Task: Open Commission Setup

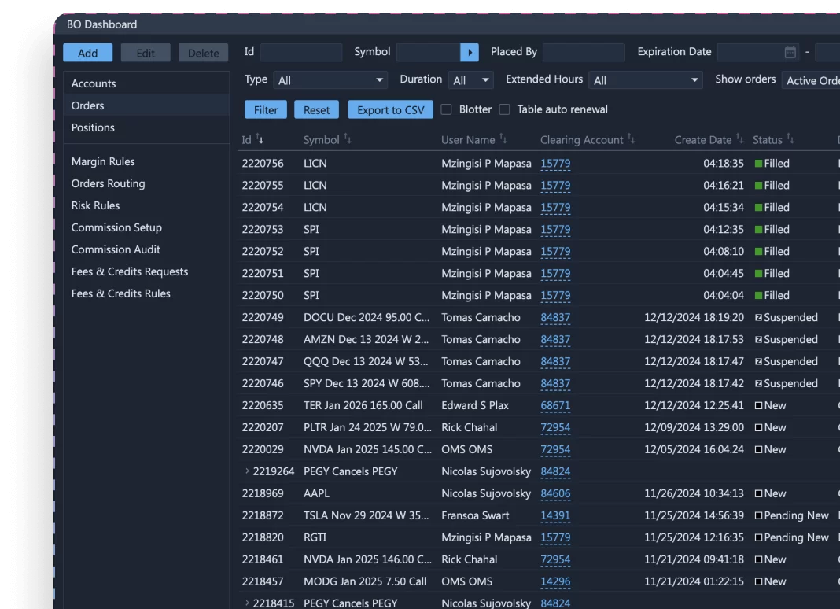Action: (116, 227)
